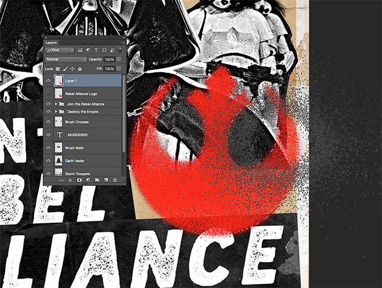This screenshot has height=288, width=382.
Task: Switch to the Layers tab
Action: [x=51, y=43]
